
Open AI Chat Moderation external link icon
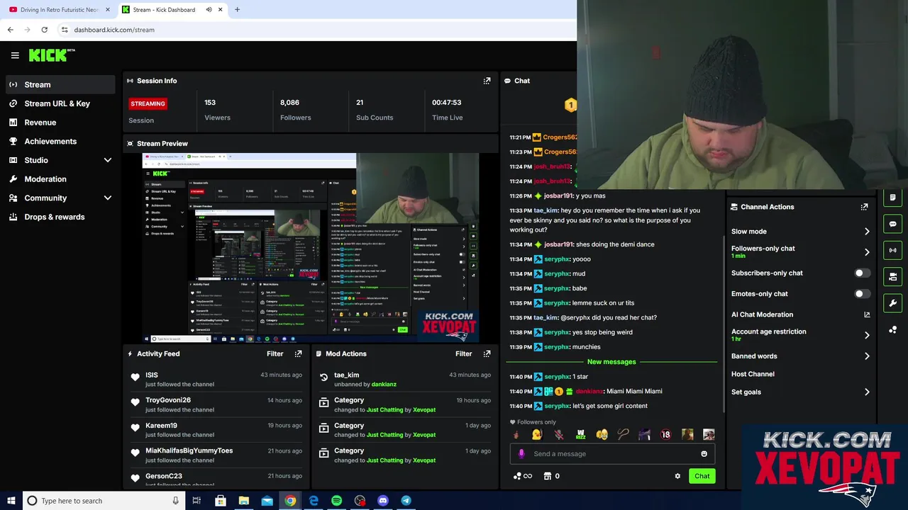867,314
